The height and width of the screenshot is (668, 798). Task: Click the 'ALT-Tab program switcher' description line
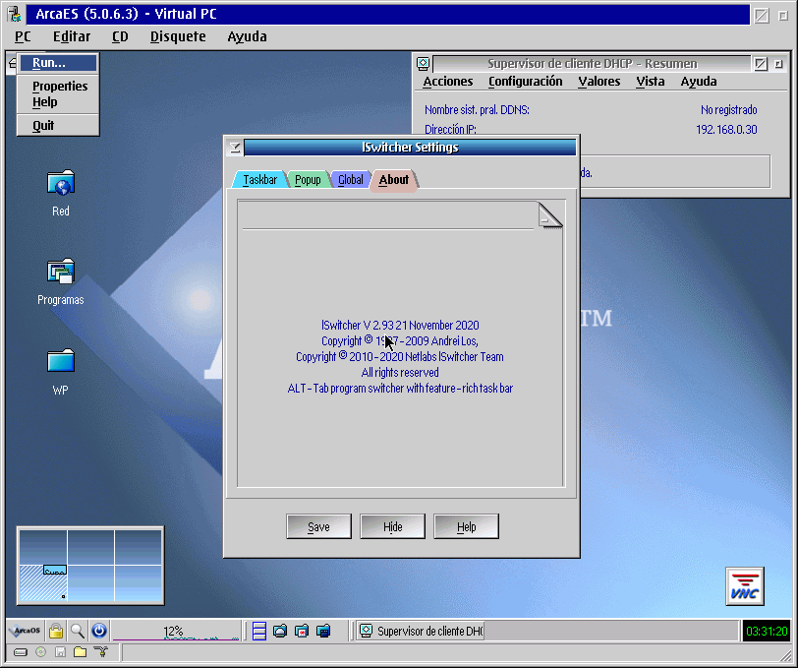pos(400,389)
